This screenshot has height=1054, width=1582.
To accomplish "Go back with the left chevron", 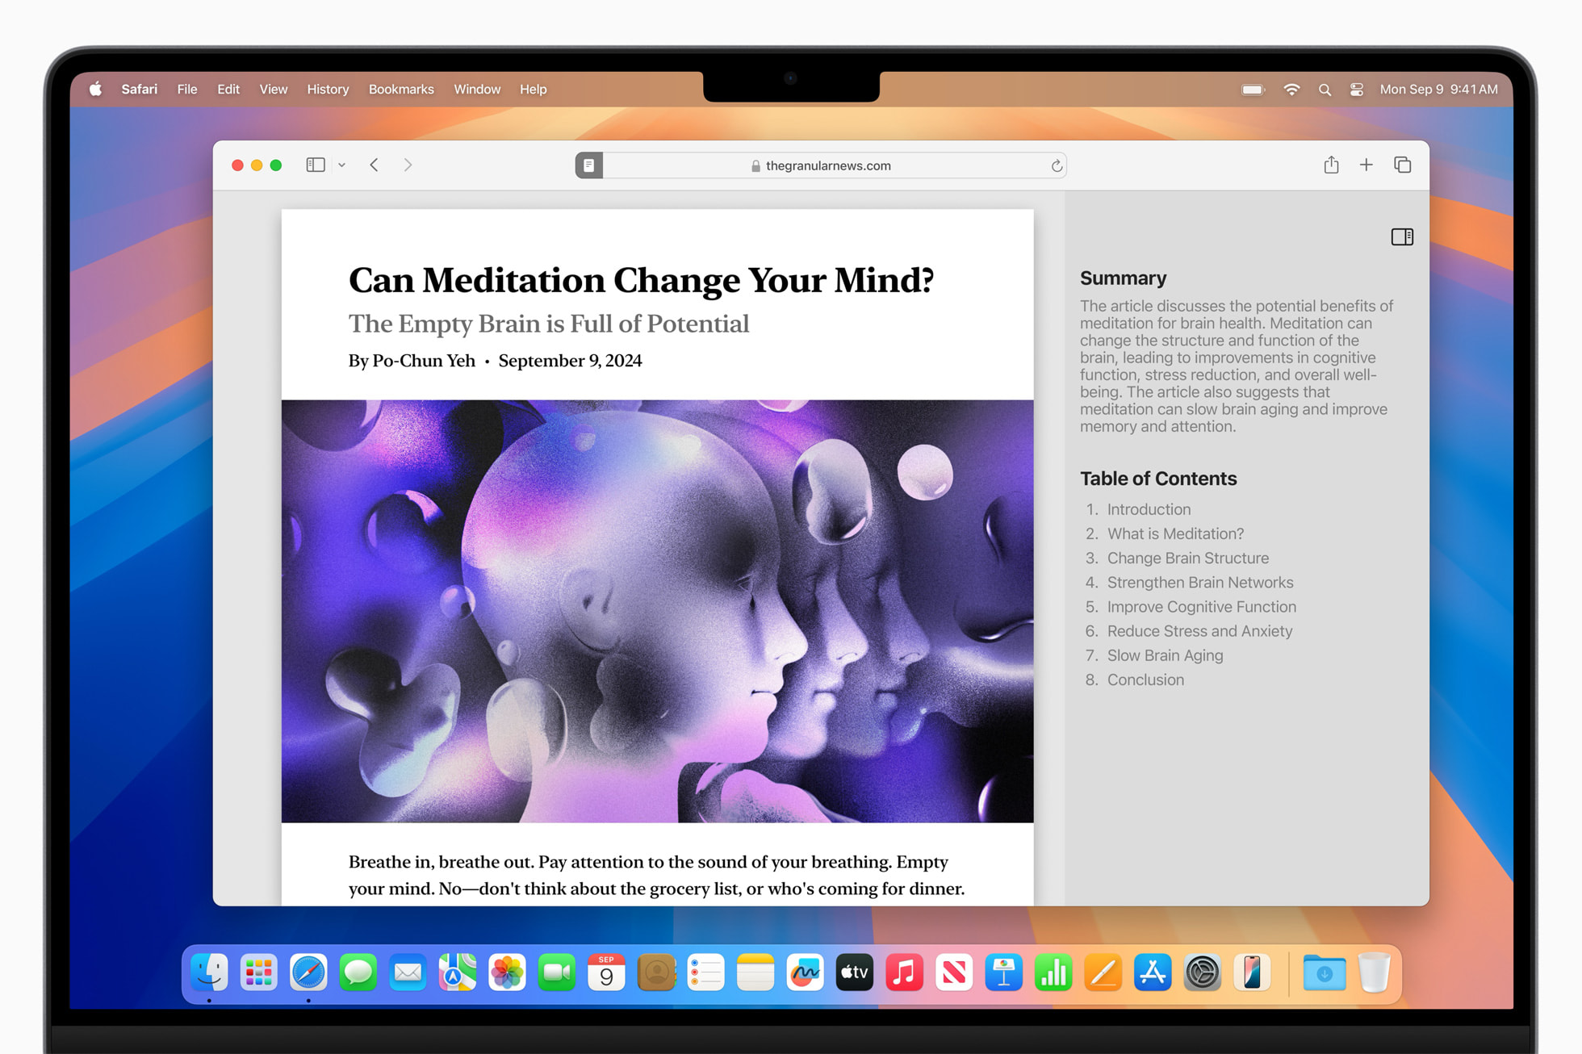I will click(x=374, y=165).
